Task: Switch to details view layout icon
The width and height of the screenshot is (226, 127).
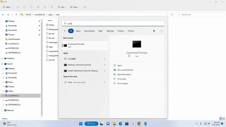Action: 221,119
